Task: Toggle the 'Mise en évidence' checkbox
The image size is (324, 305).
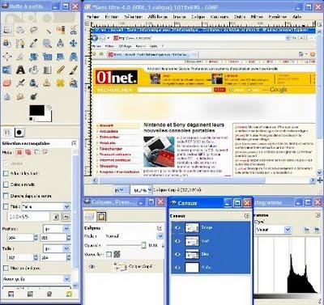Action: [x=6, y=268]
